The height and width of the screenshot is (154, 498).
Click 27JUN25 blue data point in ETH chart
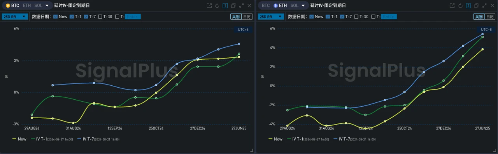pyautogui.click(x=482, y=34)
